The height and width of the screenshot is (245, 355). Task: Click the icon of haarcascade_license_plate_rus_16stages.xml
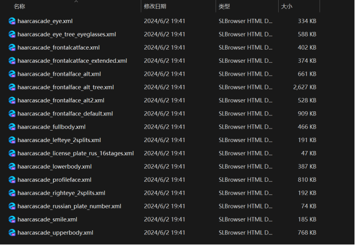coord(12,154)
